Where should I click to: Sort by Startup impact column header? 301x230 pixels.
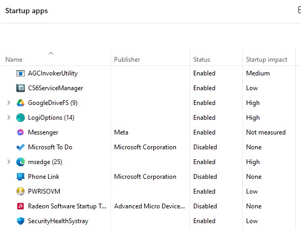[x=267, y=60]
